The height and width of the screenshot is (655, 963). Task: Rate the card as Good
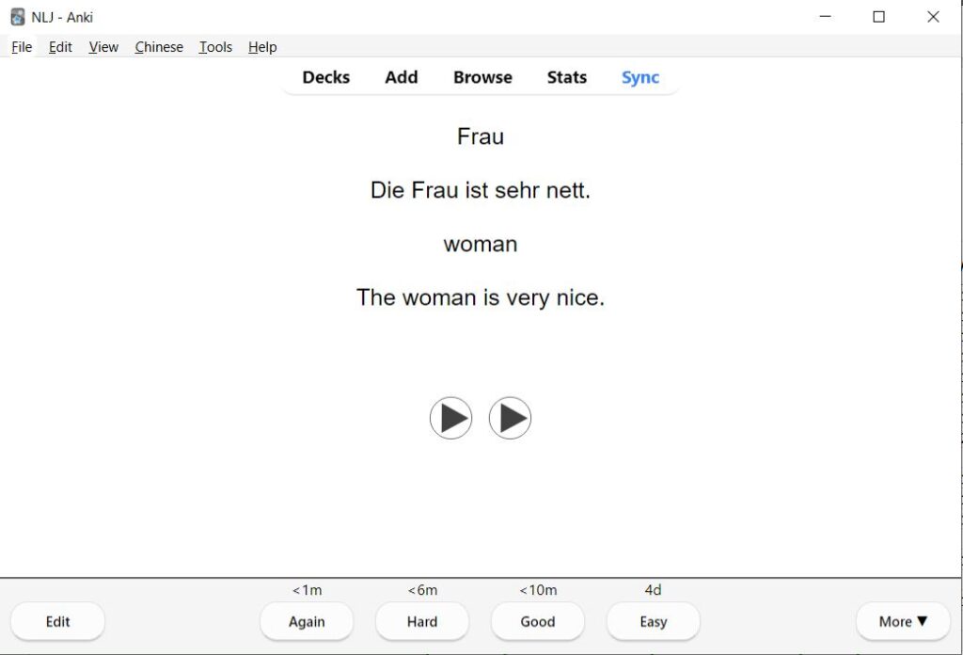pos(537,621)
